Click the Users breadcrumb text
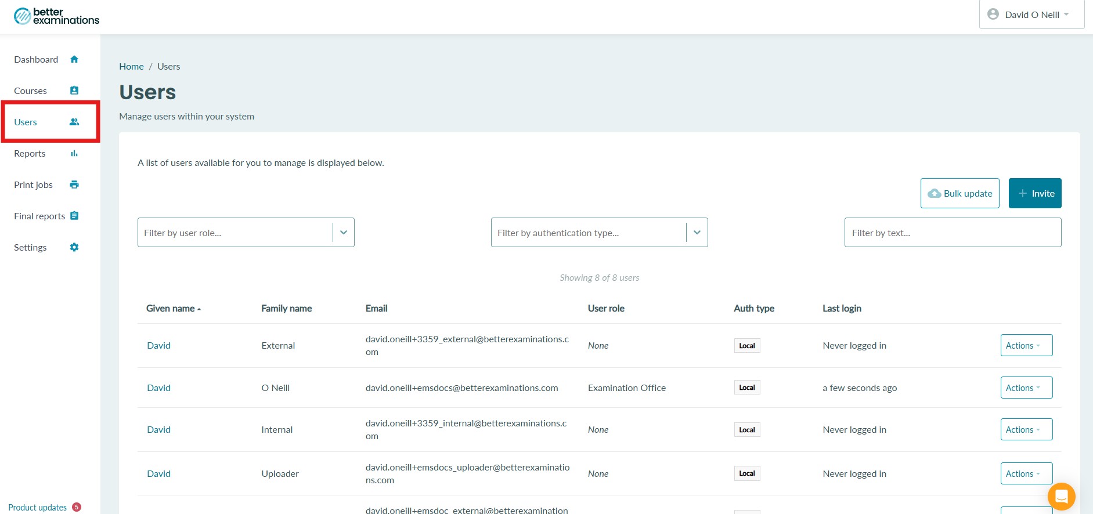Viewport: 1093px width, 514px height. [x=168, y=67]
